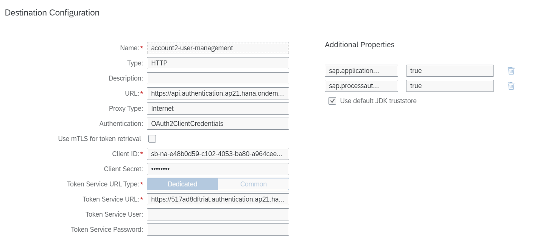Click the empty Token Service User field
This screenshot has width=534, height=242.
point(218,214)
